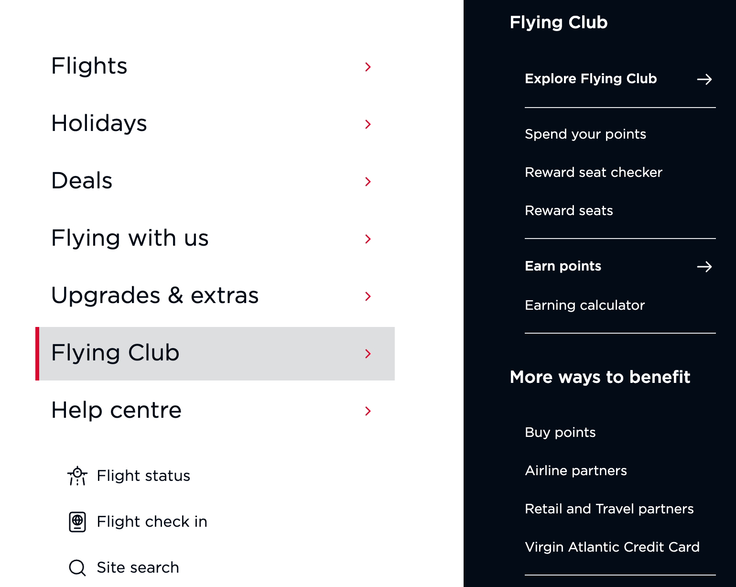Expand the Help centre chevron
The height and width of the screenshot is (587, 736).
368,411
